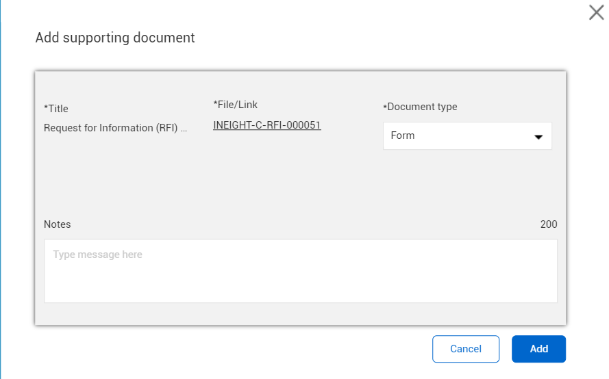Open the INEIGHT-C-RFI-000051 file link
Screen dimensions: 609x379
tap(266, 125)
